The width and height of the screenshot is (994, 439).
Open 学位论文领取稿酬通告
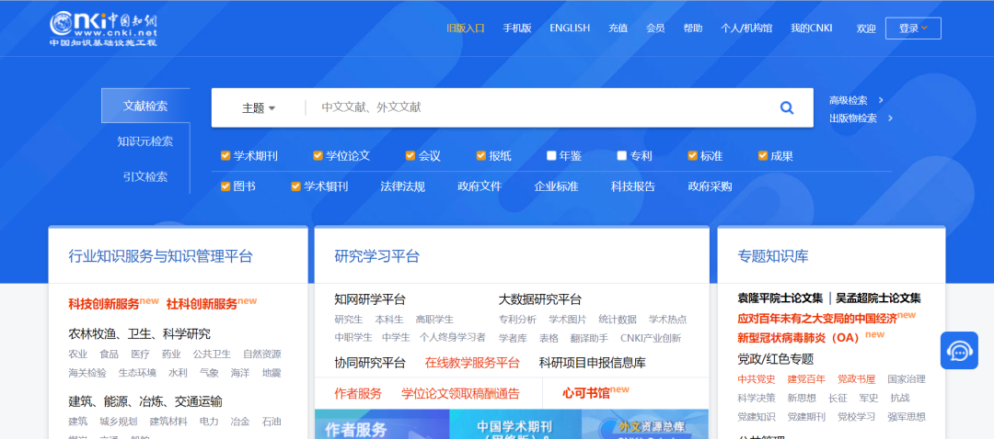point(460,394)
